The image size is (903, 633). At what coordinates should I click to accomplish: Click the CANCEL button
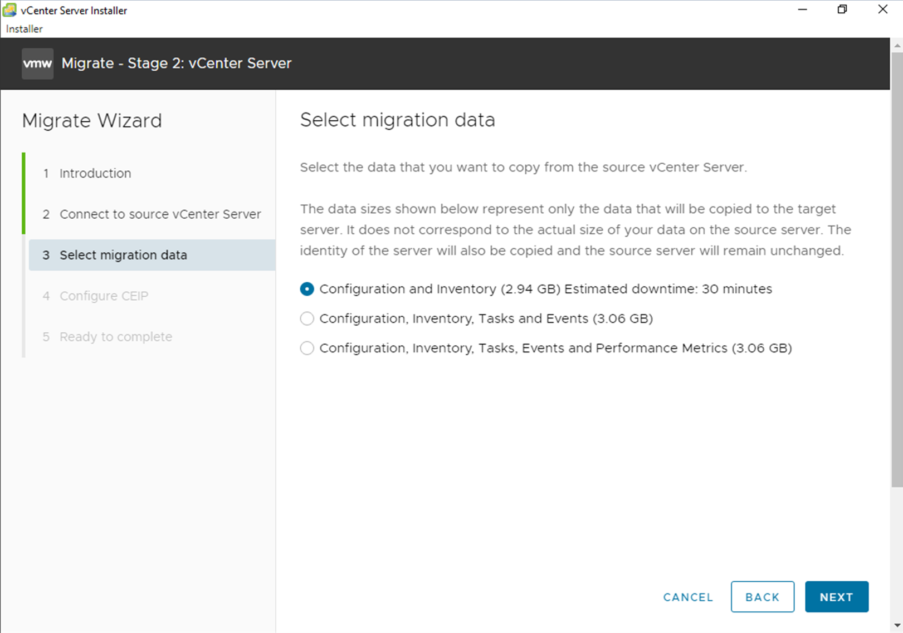[688, 597]
